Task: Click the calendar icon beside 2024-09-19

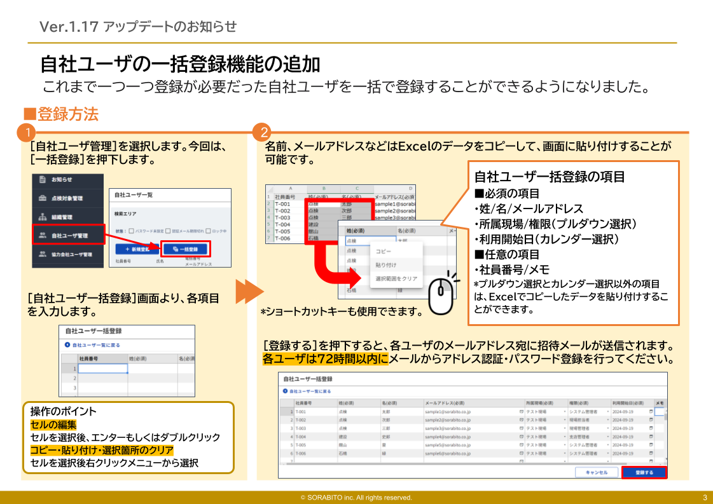Action: click(x=650, y=410)
